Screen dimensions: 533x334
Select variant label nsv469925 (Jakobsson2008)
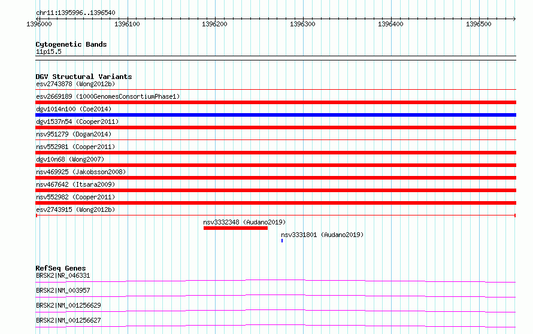click(x=81, y=172)
